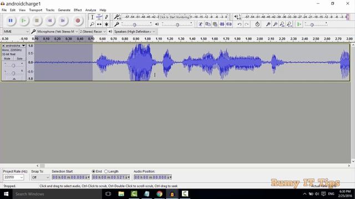Click the Cut scissors icon

(200, 24)
